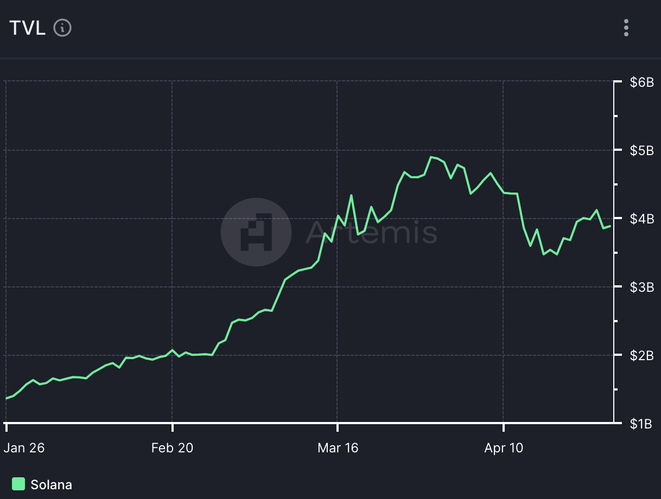Click the $4B y-axis label

641,219
